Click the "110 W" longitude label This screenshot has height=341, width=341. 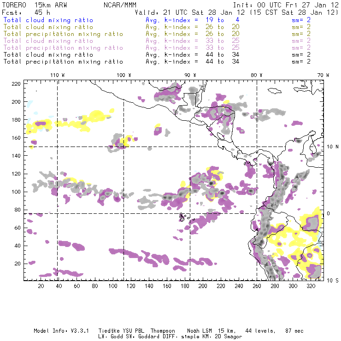click(x=58, y=75)
